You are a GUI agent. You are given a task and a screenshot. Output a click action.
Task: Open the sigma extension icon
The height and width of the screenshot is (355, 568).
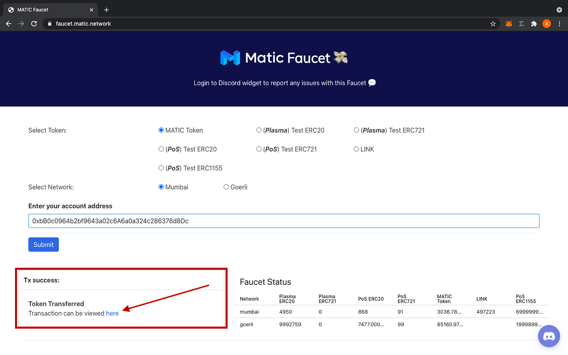point(521,24)
